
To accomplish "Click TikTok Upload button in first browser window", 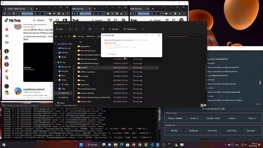I will pyautogui.click(x=39, y=20).
